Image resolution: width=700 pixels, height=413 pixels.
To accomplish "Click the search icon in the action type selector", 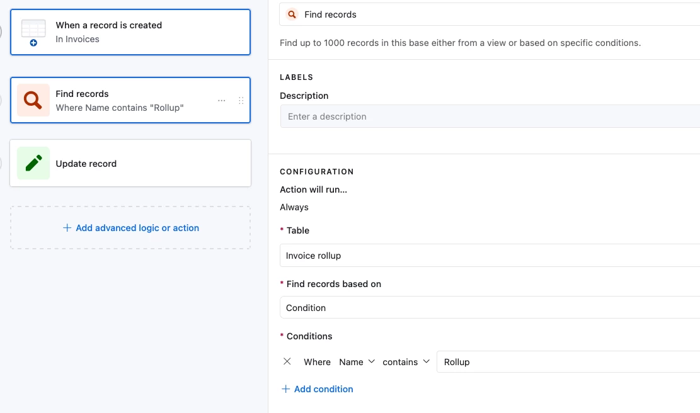I will [292, 14].
